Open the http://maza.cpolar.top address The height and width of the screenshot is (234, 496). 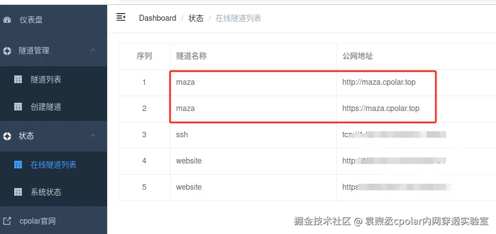click(379, 82)
